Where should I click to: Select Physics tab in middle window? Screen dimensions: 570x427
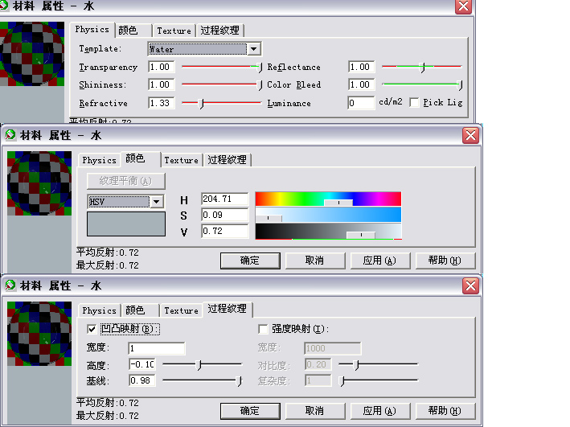coord(99,160)
